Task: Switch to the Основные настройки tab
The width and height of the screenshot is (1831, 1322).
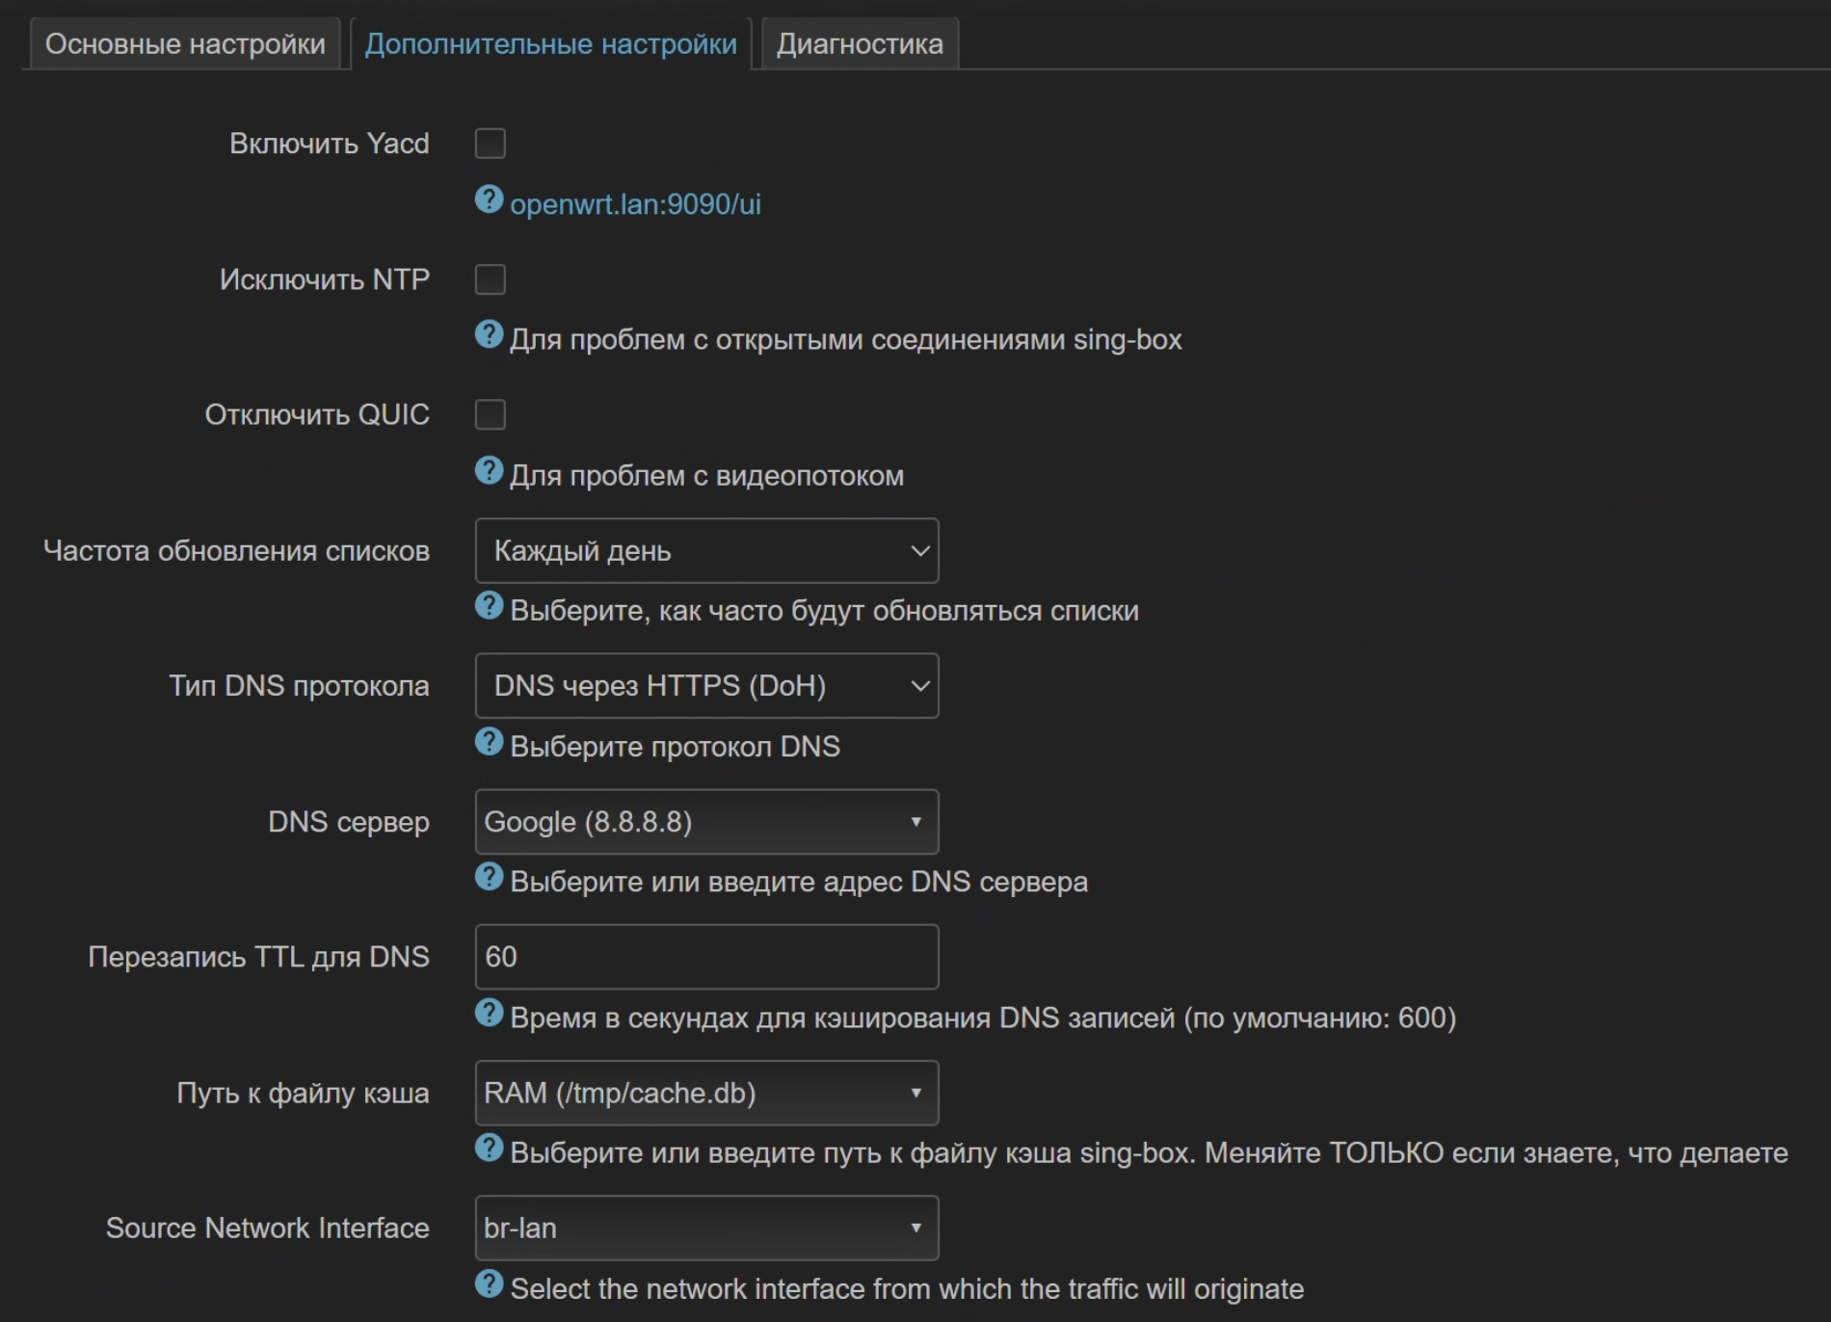Action: pos(185,44)
